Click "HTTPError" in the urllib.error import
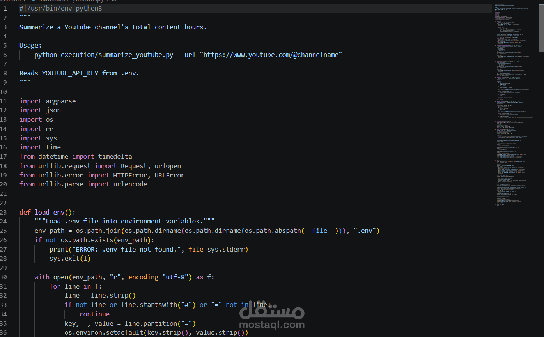 coord(130,175)
